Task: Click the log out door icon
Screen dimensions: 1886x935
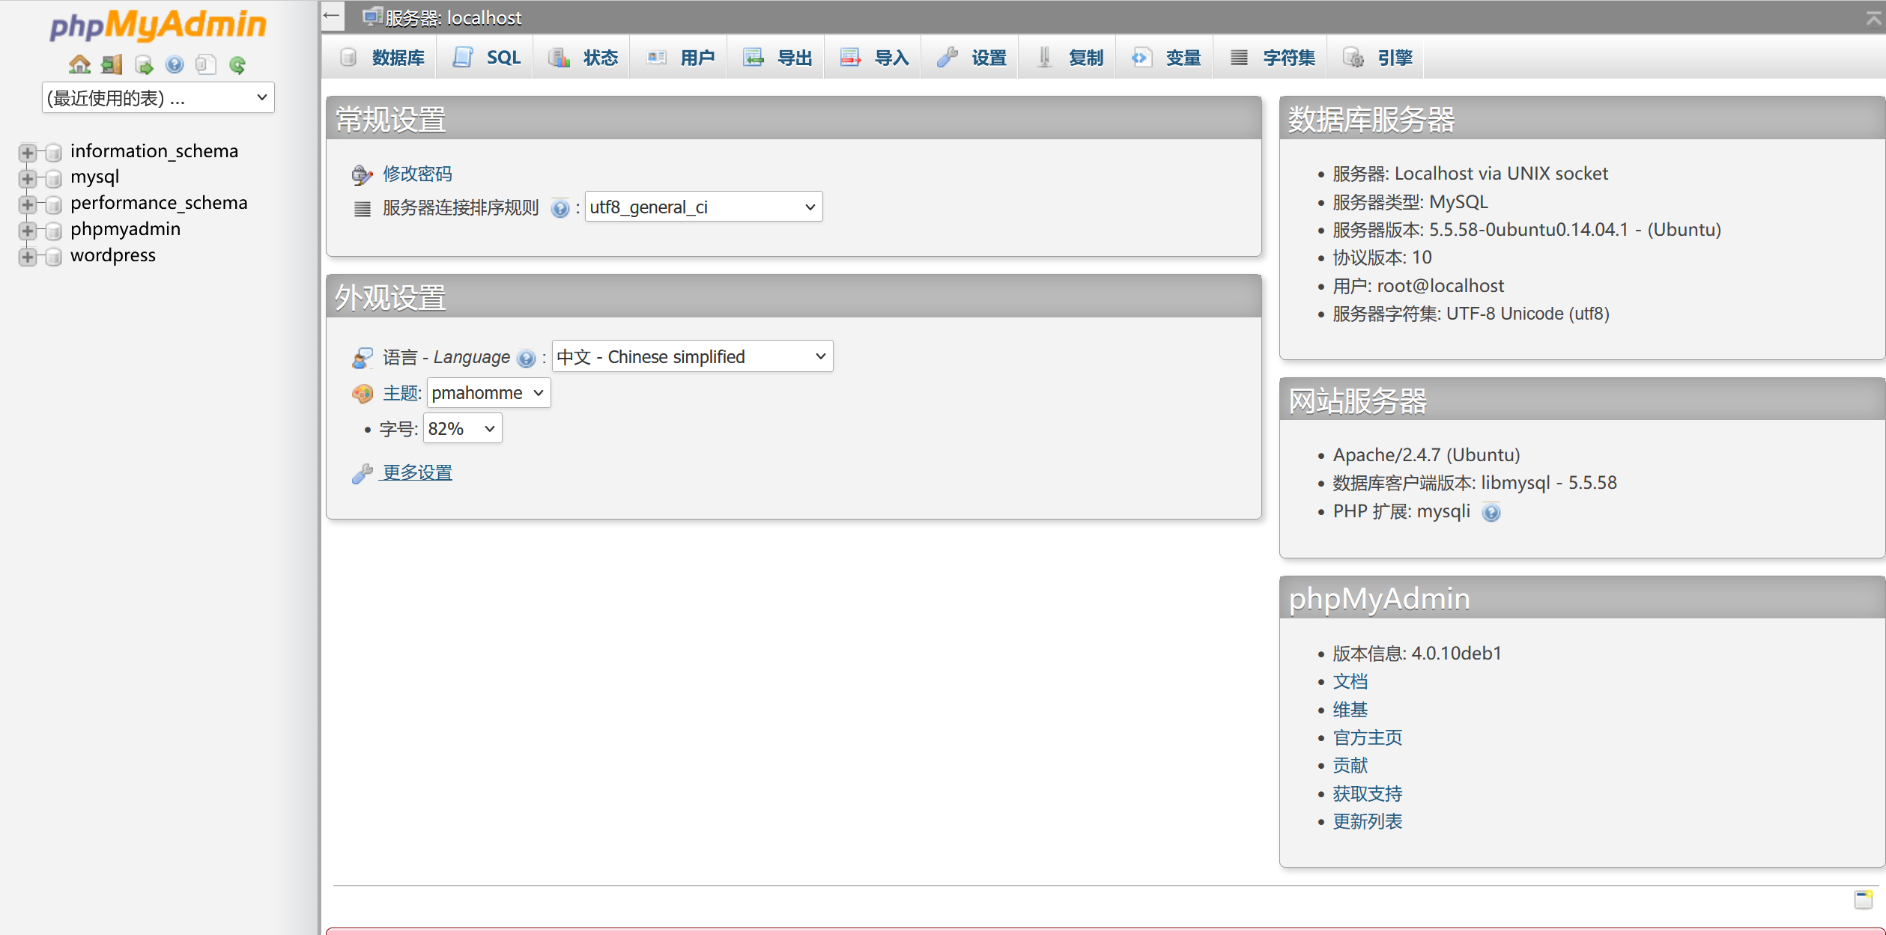Action: [x=112, y=65]
